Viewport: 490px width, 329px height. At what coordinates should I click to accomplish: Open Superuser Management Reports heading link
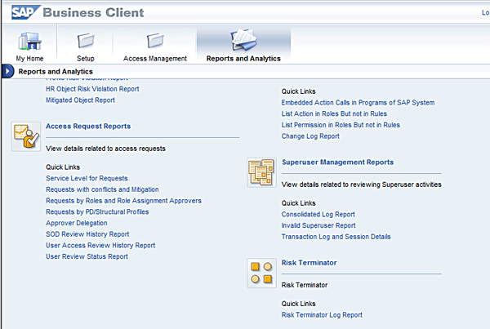pyautogui.click(x=338, y=162)
